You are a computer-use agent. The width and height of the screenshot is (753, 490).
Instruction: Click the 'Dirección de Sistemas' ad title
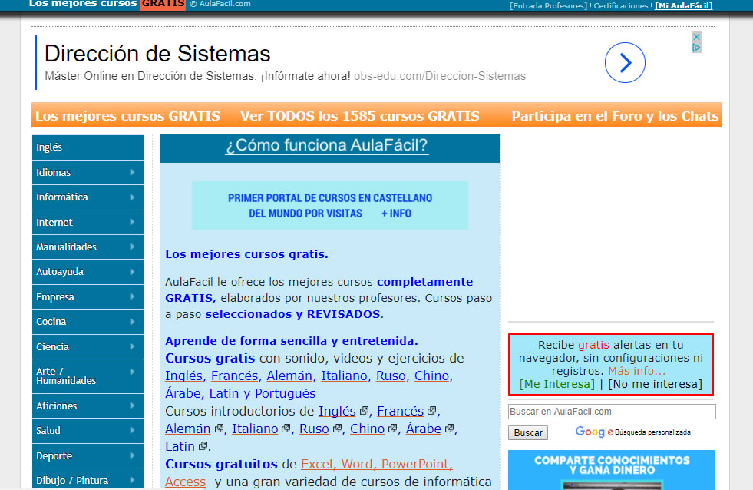157,53
